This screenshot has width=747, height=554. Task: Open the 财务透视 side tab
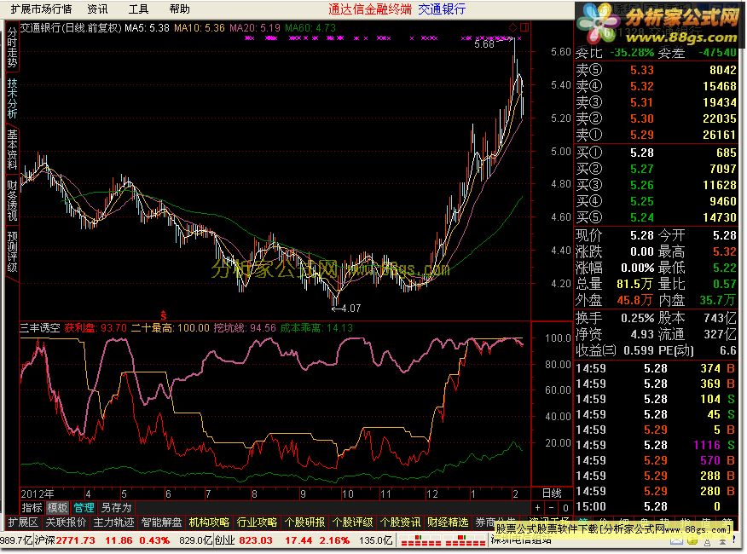pos(12,200)
